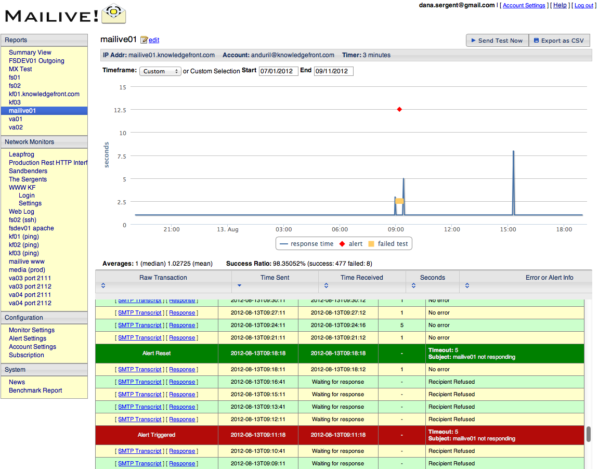Image resolution: width=599 pixels, height=469 pixels.
Task: Click the Time Sent sort arrow
Action: tap(239, 285)
